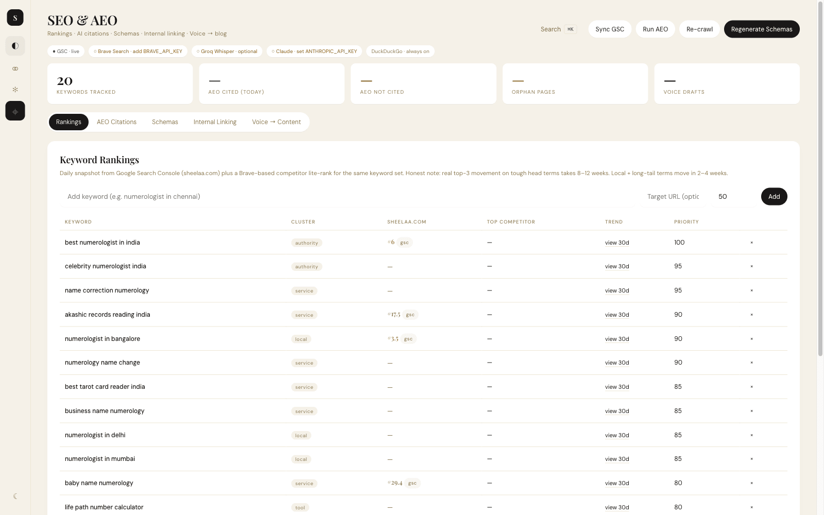Click keyword text 'numerologist in delhi'
824x515 pixels.
click(x=95, y=435)
